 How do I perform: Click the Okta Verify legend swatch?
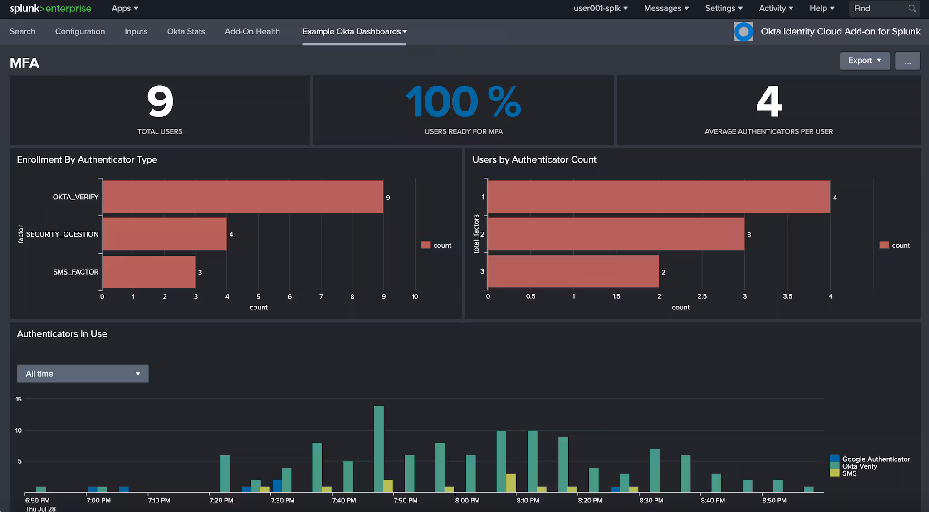pos(834,466)
